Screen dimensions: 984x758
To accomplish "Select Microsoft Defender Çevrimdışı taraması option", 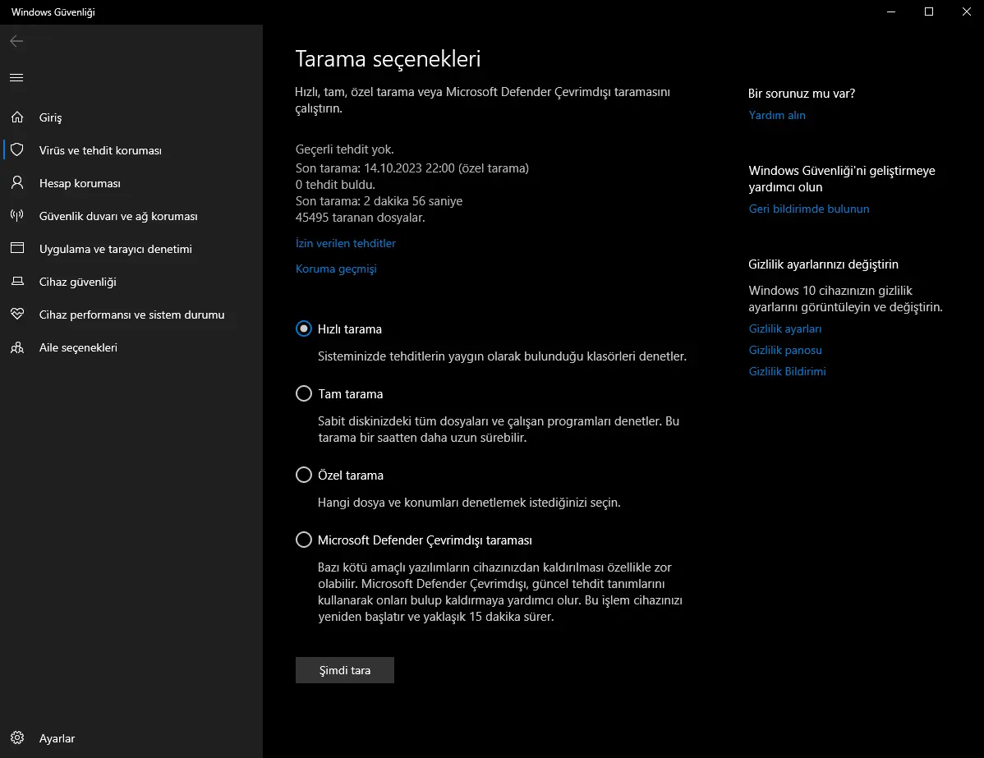I will point(304,540).
